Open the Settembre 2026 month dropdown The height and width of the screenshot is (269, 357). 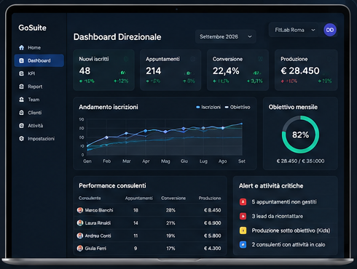(225, 36)
